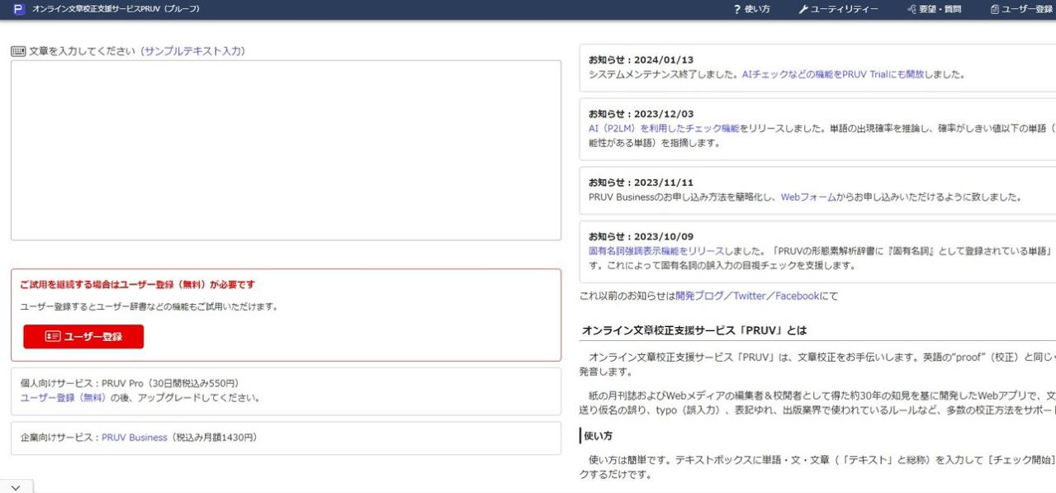Image resolution: width=1056 pixels, height=493 pixels.
Task: Click the heading オンライン文章校正支援サービス「PRUV」とは
Action: [x=694, y=330]
